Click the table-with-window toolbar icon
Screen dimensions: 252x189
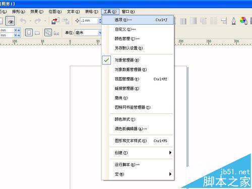click(203, 21)
